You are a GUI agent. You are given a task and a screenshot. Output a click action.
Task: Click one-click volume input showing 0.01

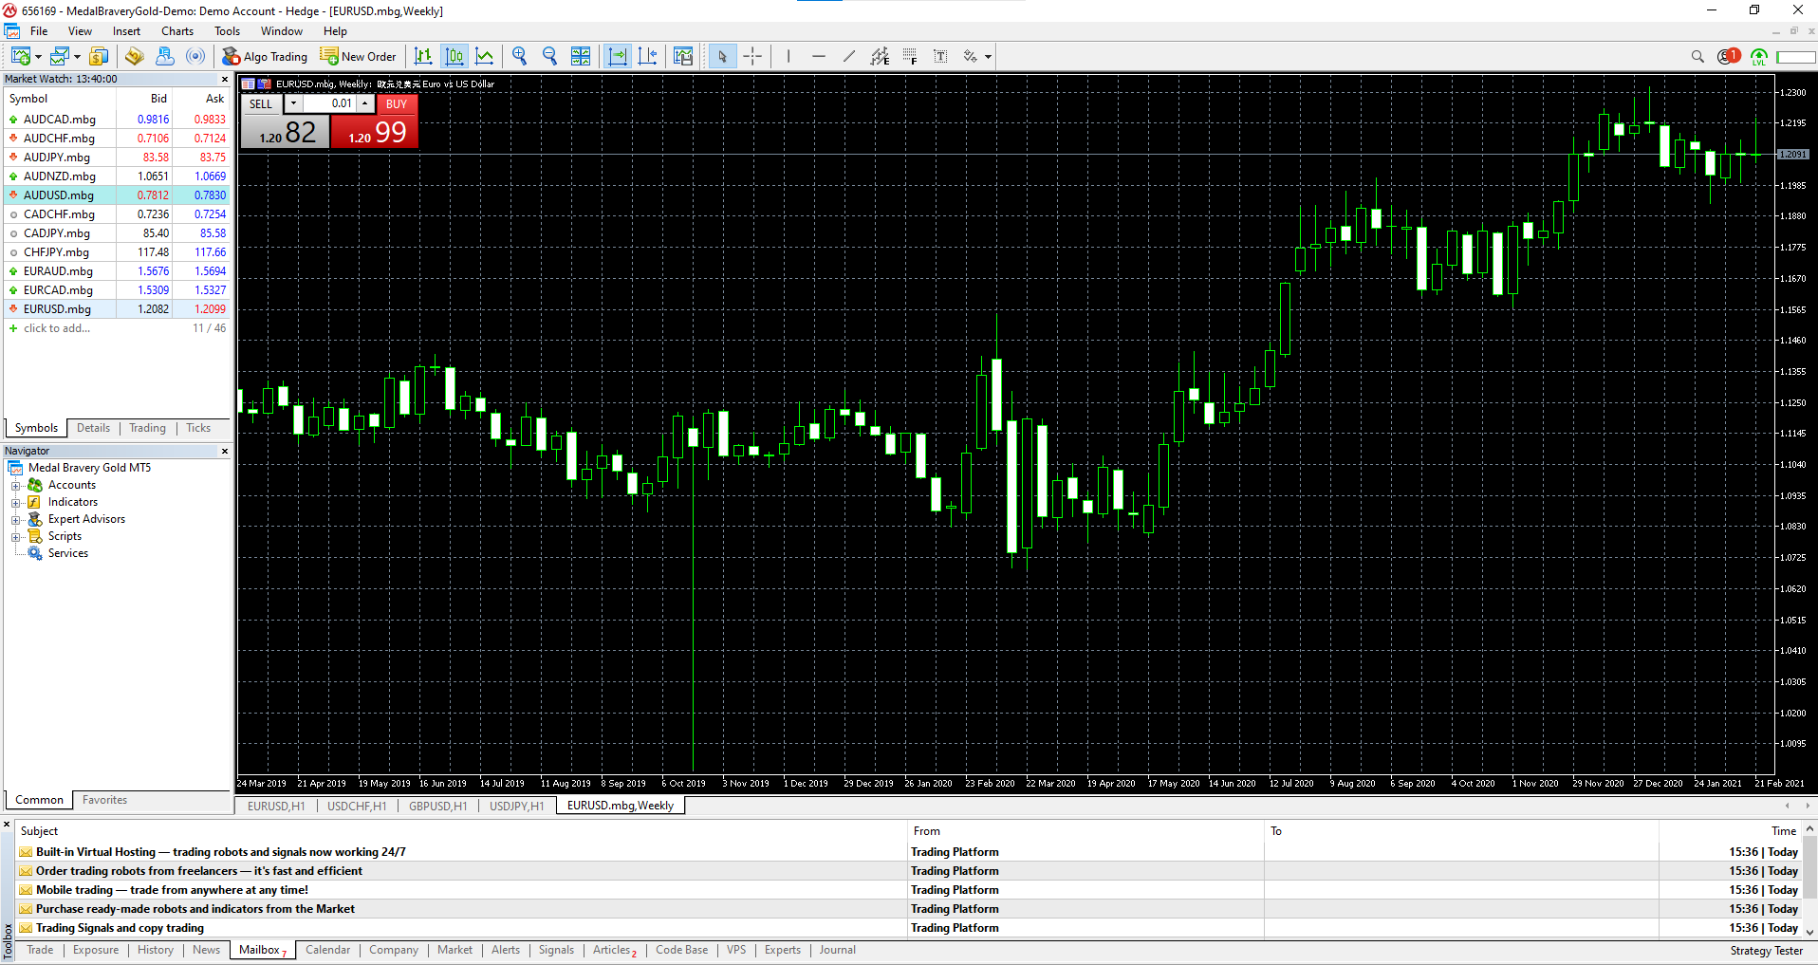tap(329, 103)
